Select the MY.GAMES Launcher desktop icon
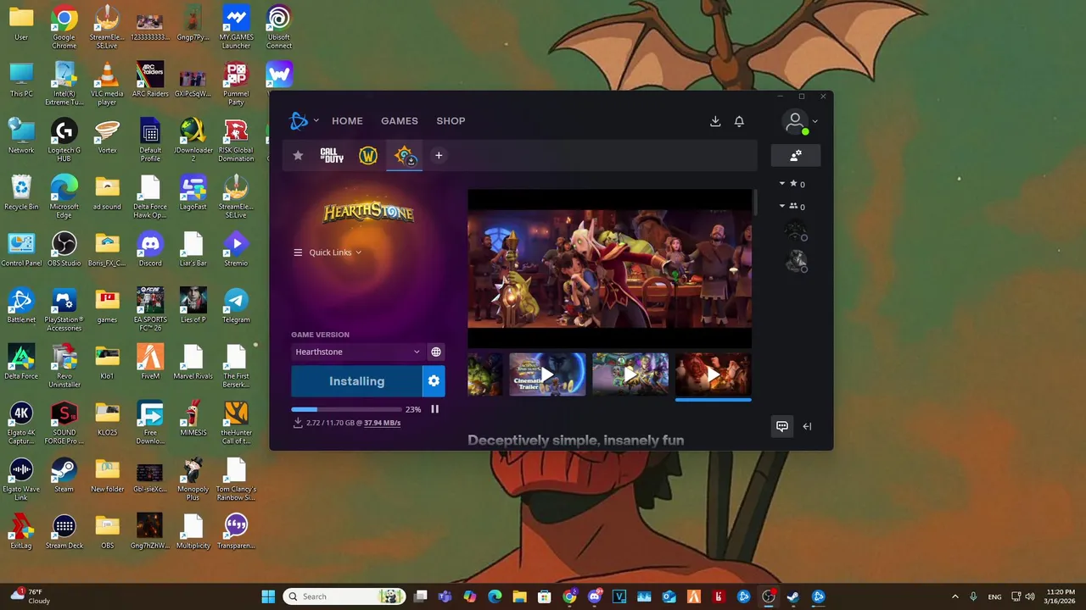Image resolution: width=1086 pixels, height=610 pixels. point(236,27)
